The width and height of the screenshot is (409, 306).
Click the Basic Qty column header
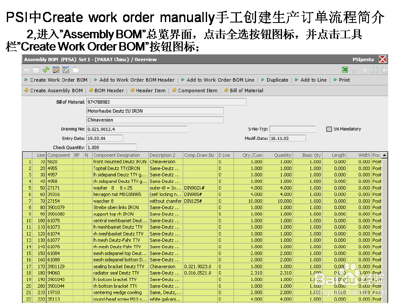pos(307,155)
